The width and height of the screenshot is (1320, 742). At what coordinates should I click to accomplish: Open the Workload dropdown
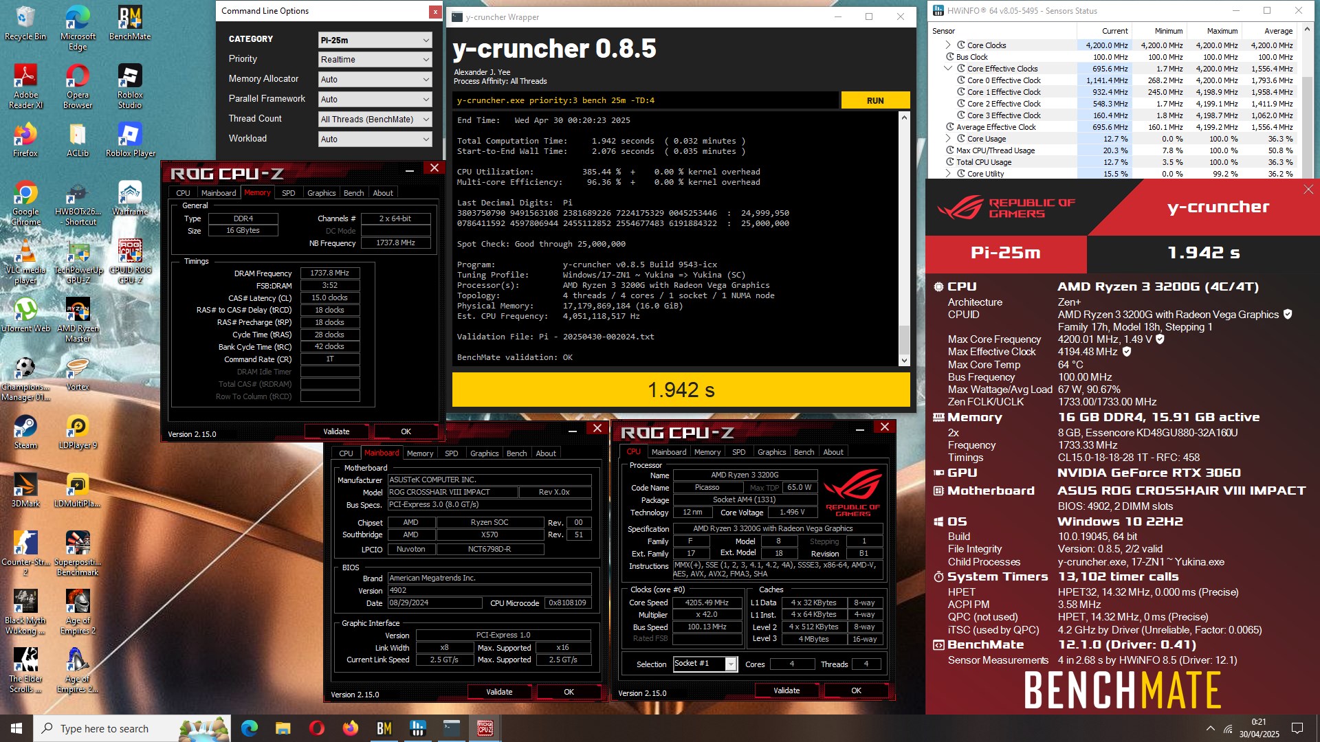[x=375, y=139]
